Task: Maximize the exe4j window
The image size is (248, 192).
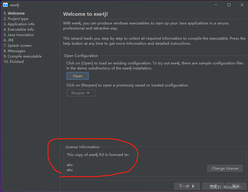Action: (229, 5)
